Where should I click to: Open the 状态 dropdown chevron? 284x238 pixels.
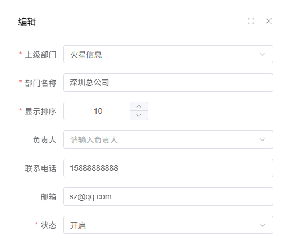point(262,225)
